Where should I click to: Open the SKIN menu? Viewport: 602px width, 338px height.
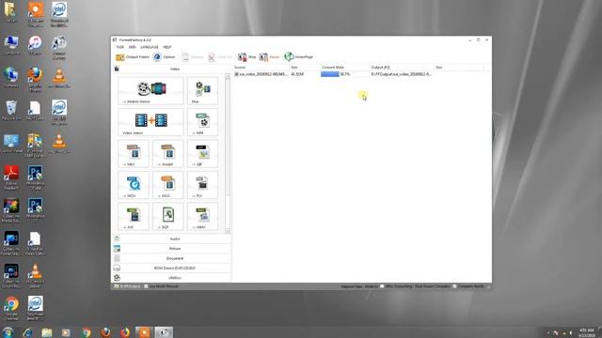(133, 47)
